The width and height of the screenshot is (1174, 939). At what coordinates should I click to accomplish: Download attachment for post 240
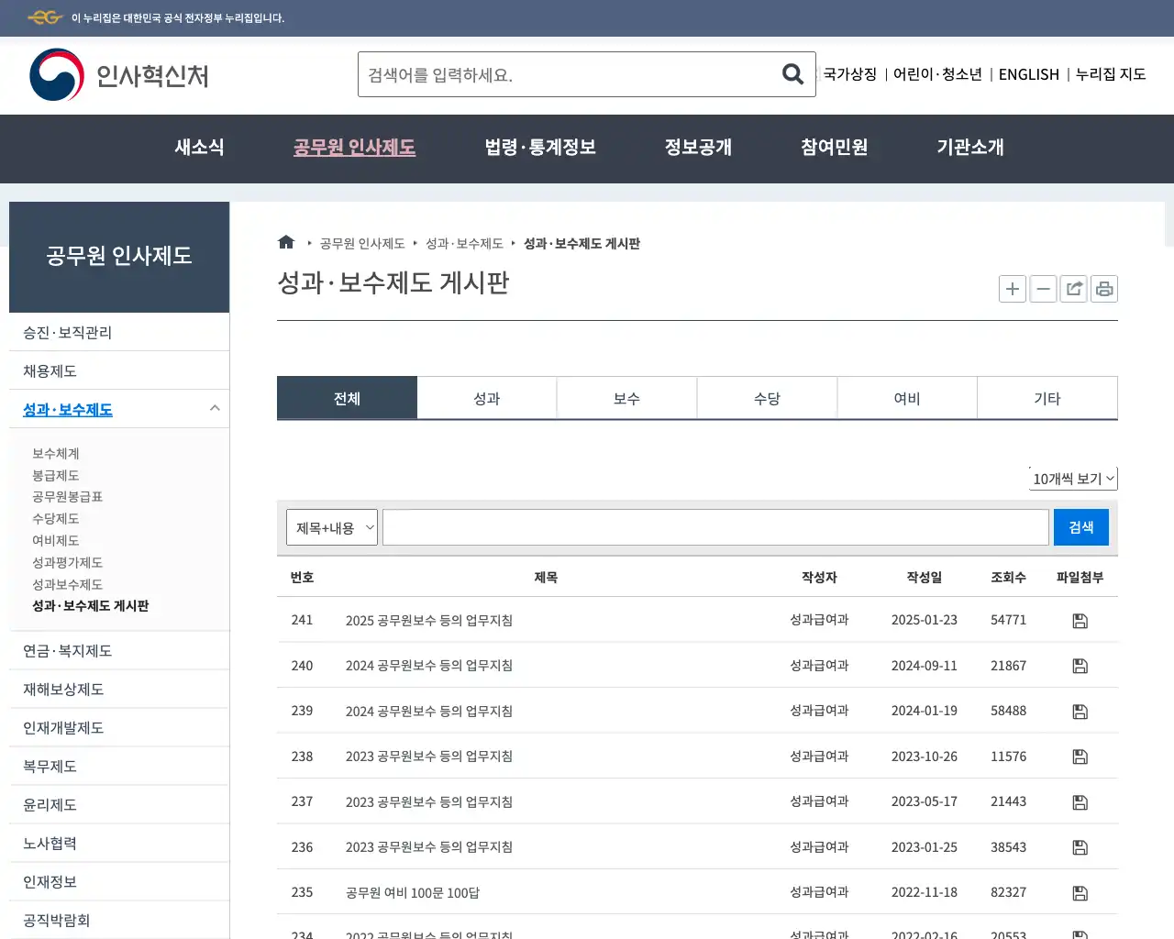click(x=1080, y=666)
